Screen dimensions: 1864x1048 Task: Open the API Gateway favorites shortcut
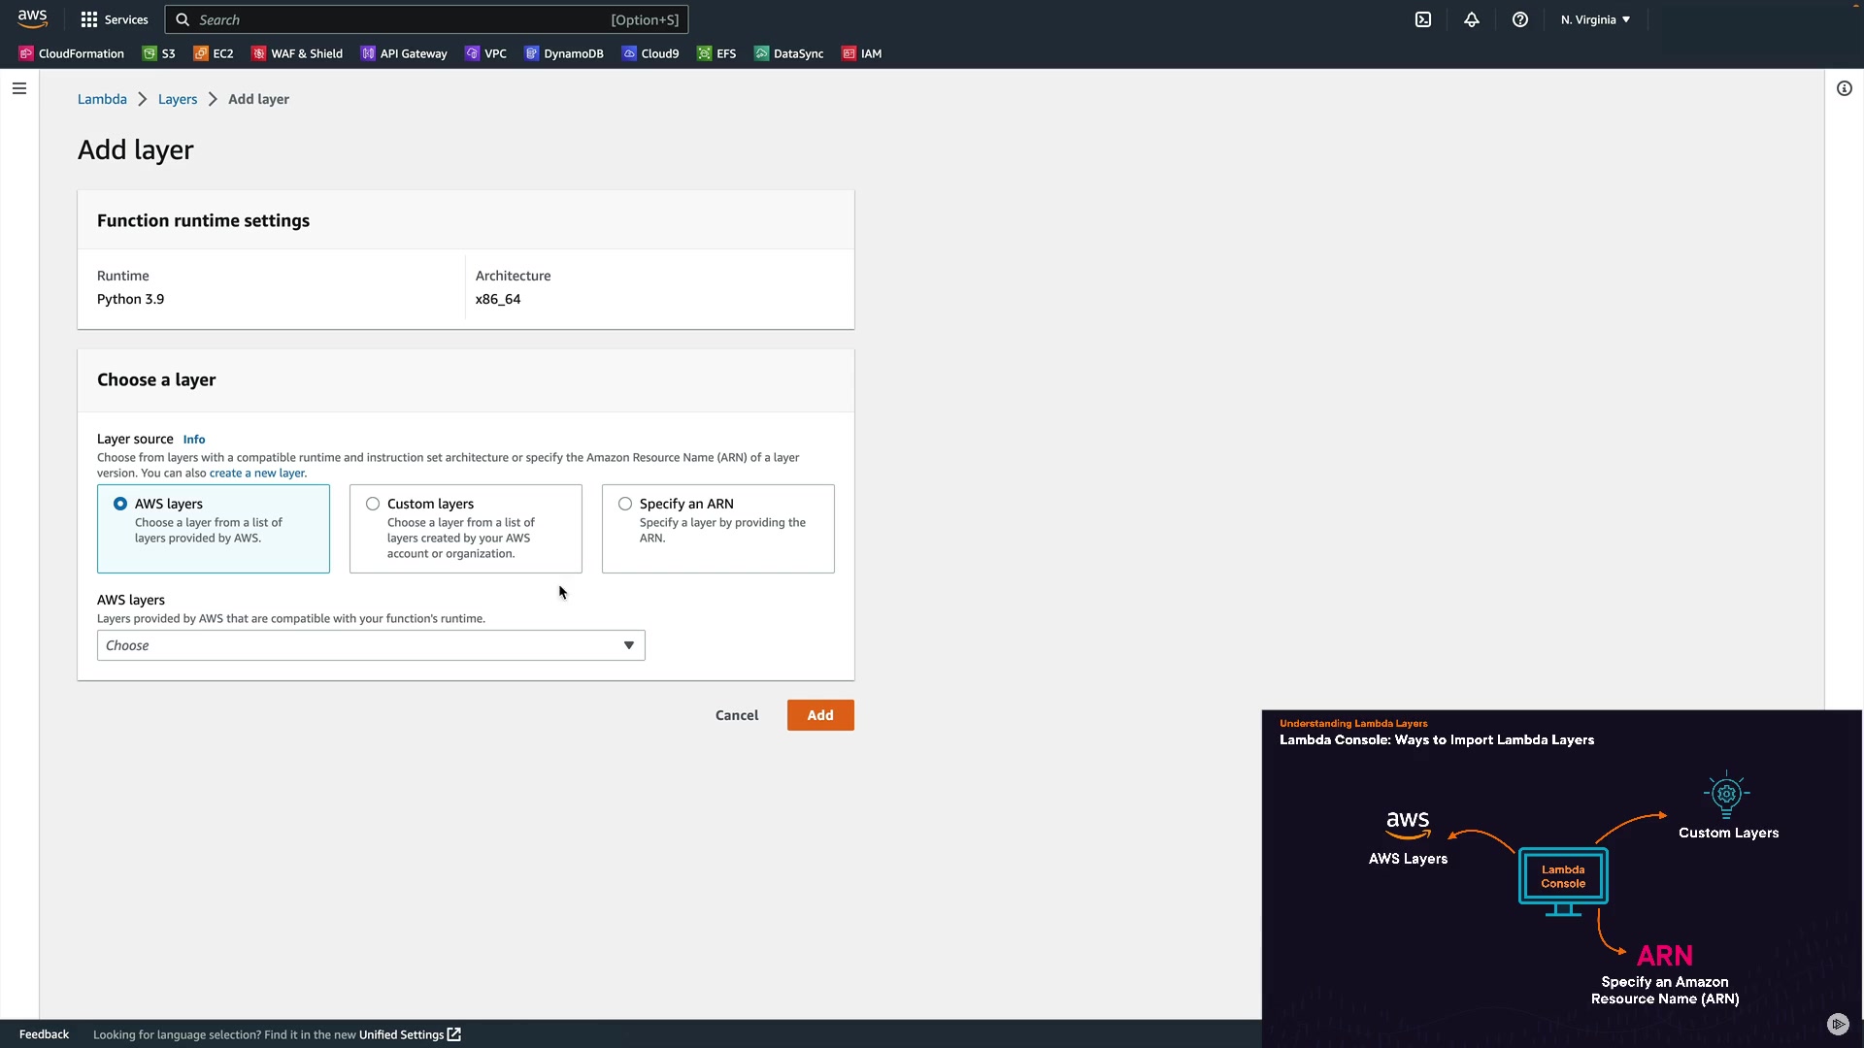point(404,53)
